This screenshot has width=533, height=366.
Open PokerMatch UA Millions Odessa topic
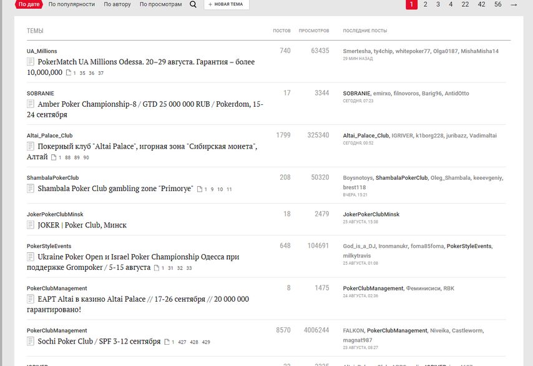click(x=140, y=67)
